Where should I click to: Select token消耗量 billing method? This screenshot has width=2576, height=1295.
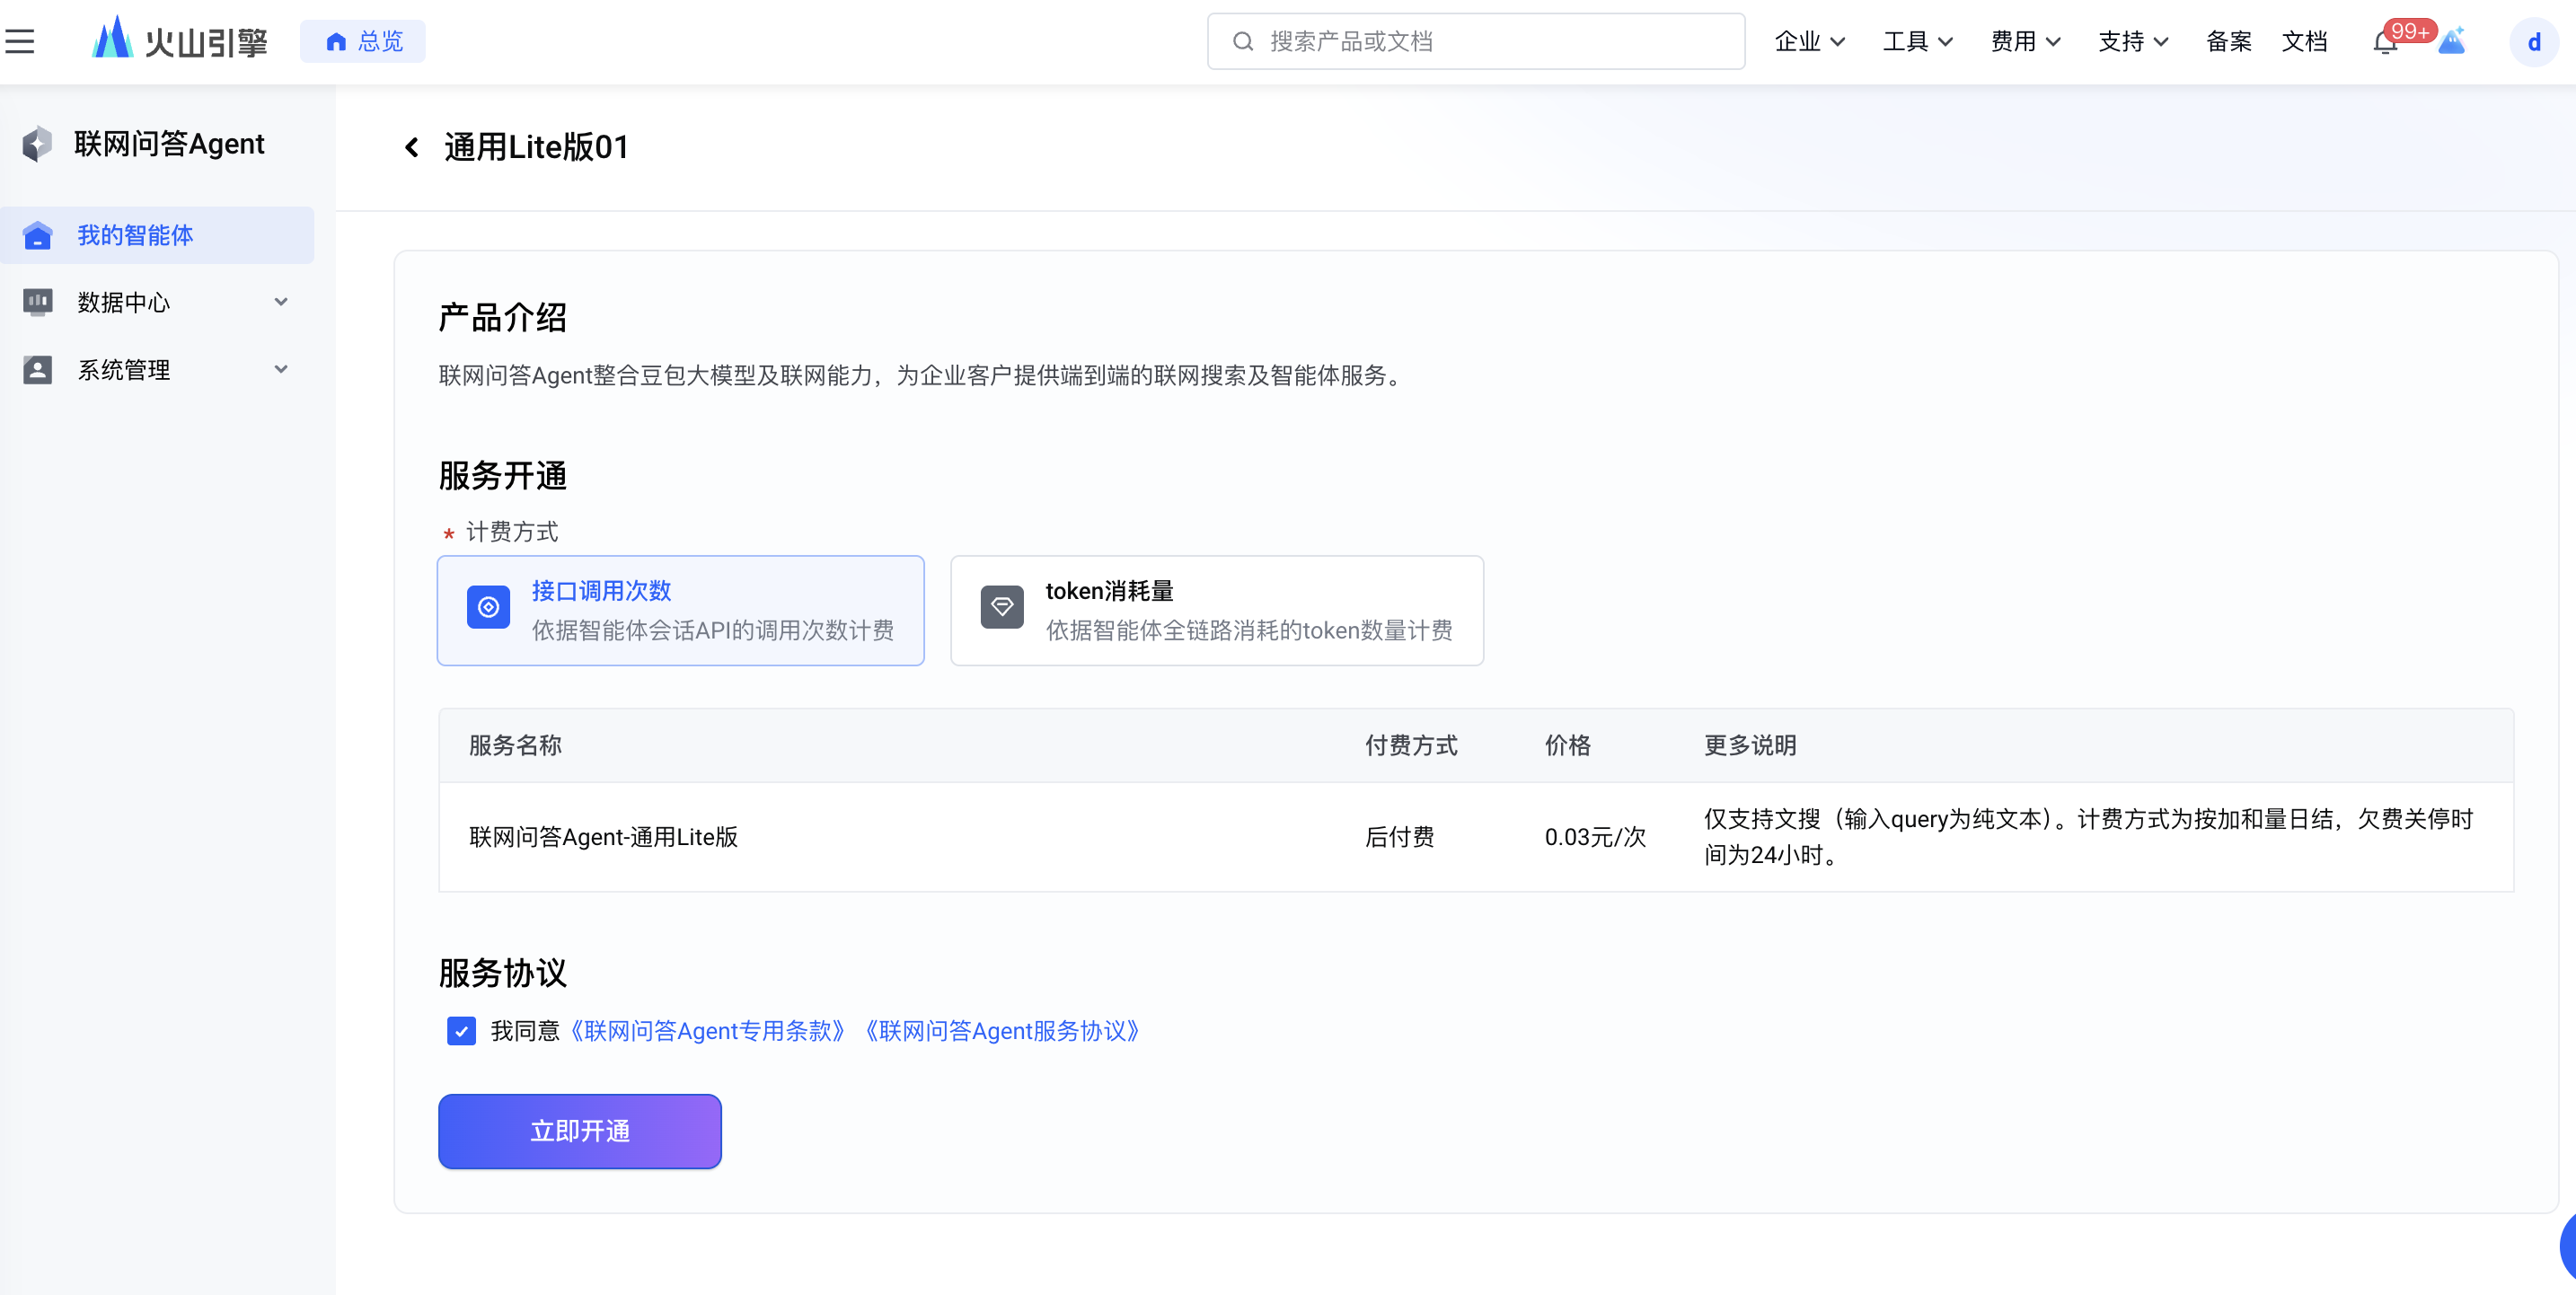1216,610
